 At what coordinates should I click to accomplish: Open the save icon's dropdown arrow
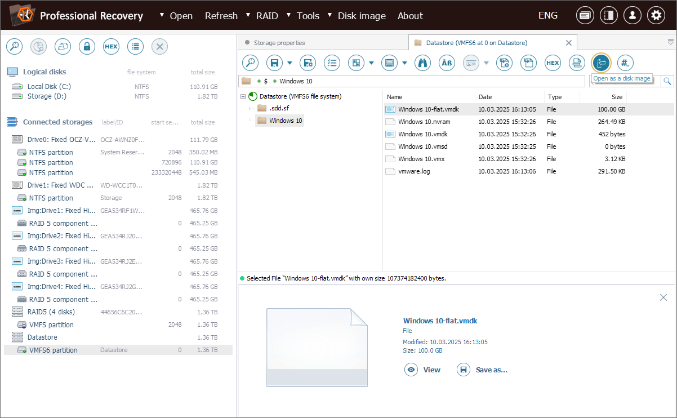coord(289,63)
